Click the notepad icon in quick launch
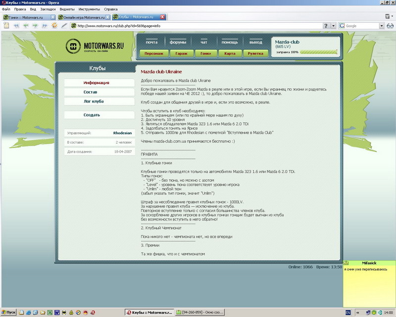396x317 pixels. pos(21,313)
